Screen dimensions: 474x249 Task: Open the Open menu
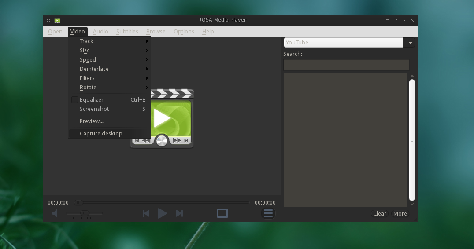coord(56,31)
